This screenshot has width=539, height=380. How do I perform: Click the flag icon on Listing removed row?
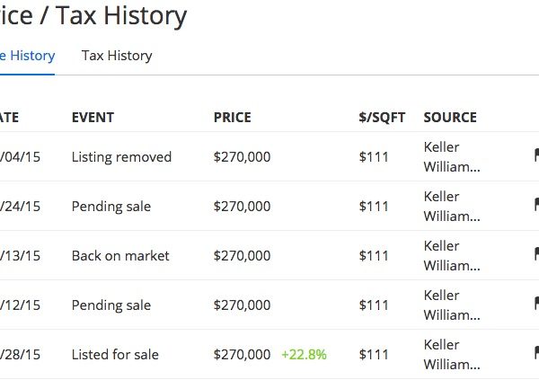(536, 155)
